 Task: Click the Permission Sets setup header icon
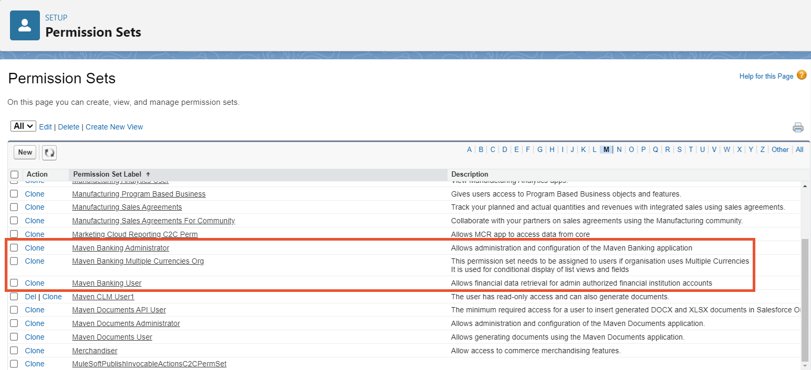[25, 25]
